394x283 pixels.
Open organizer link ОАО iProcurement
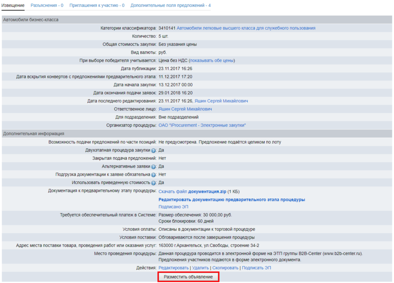point(202,125)
